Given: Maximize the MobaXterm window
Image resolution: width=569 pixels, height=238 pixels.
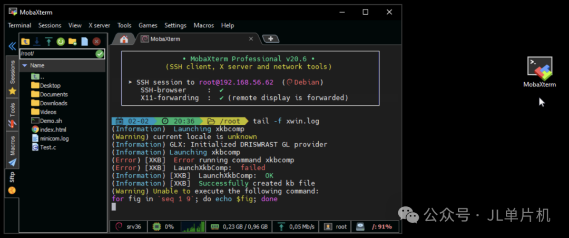Looking at the screenshot, I should [366, 12].
